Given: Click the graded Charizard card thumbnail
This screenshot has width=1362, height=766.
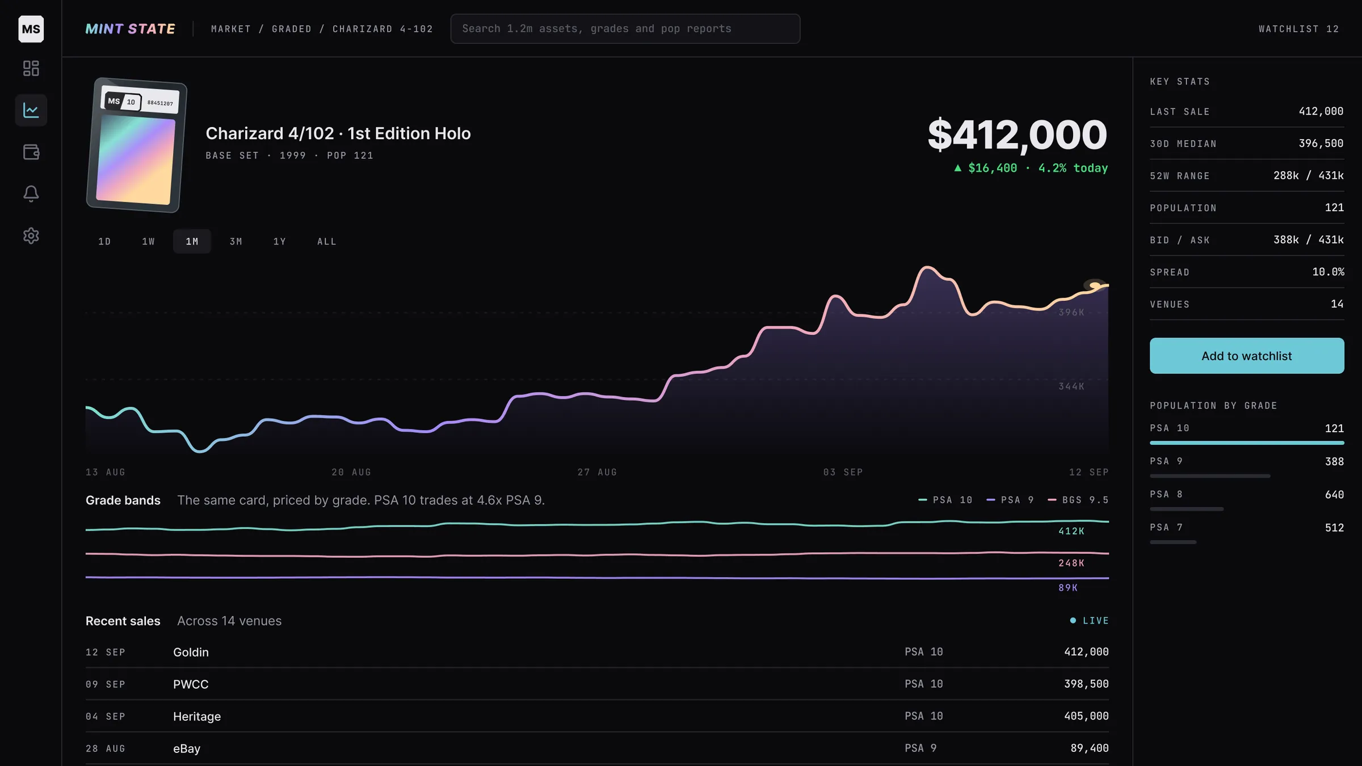Looking at the screenshot, I should [136, 145].
